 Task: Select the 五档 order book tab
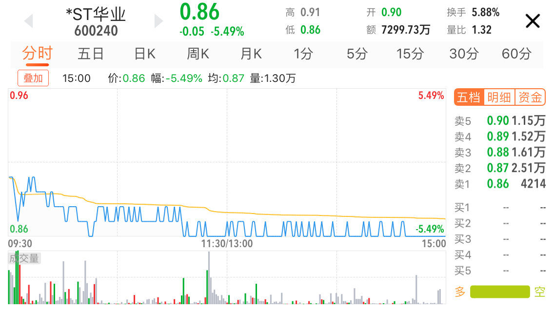tap(469, 97)
